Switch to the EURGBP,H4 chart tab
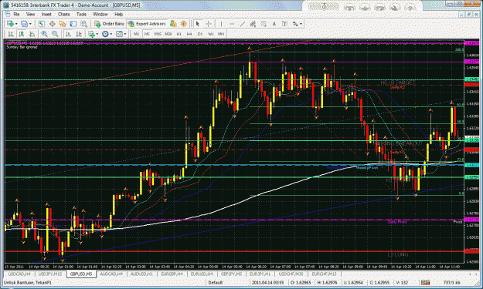 pyautogui.click(x=172, y=274)
